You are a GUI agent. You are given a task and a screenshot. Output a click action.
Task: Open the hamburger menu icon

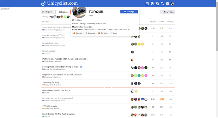[x=167, y=3]
